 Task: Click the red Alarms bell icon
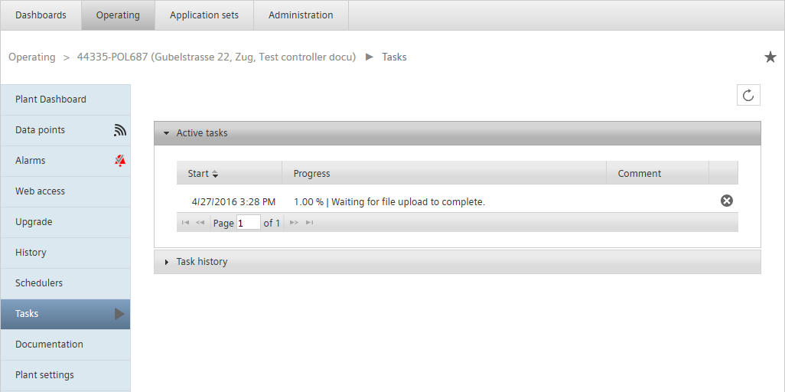[119, 161]
